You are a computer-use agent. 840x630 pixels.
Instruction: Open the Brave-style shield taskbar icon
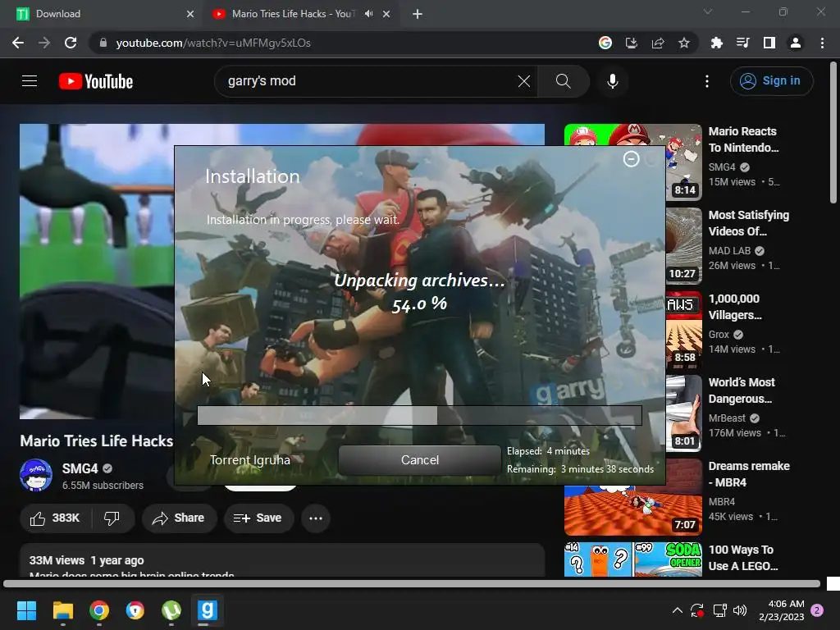(135, 610)
